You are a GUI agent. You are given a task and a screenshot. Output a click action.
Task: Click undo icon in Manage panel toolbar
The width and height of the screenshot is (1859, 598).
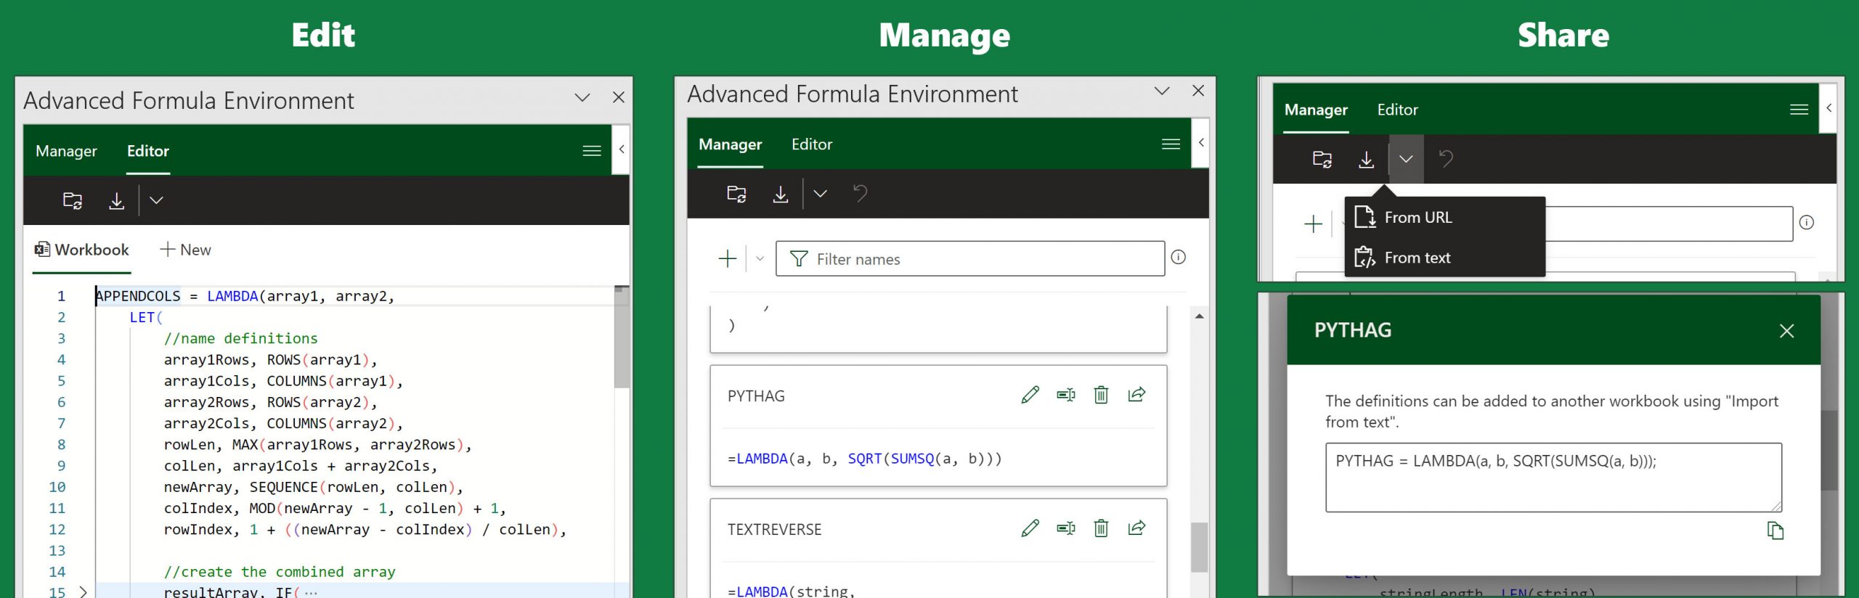tap(860, 194)
